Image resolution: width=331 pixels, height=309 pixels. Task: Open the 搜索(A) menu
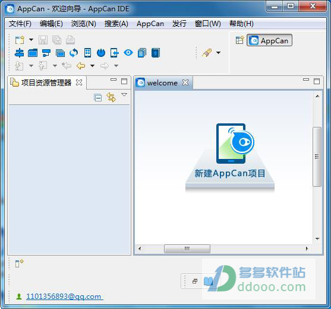[116, 24]
